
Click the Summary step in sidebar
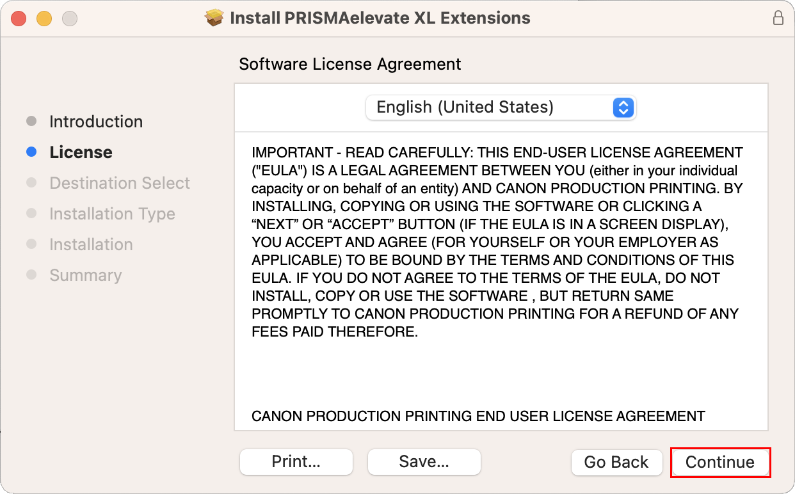pyautogui.click(x=85, y=275)
